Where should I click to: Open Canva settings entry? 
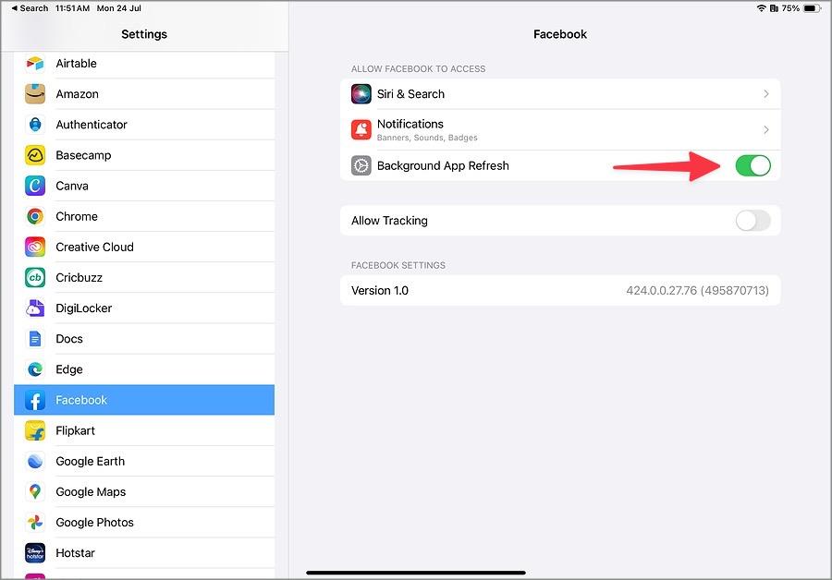[x=144, y=186]
